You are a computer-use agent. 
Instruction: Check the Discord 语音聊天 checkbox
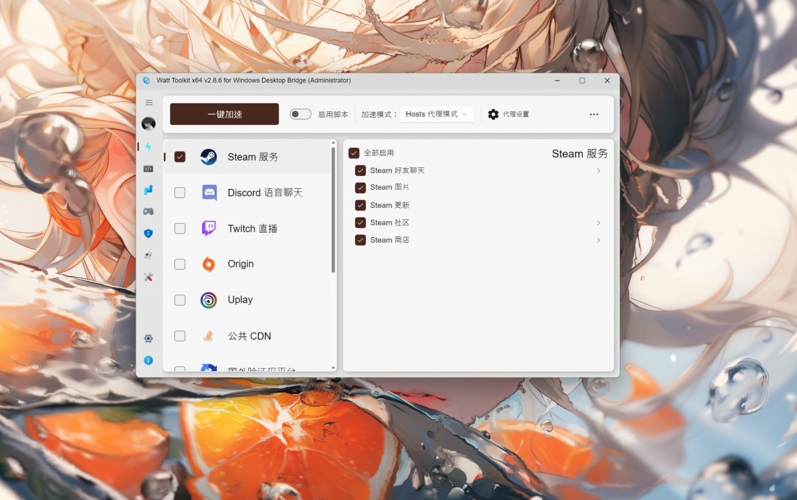coord(180,192)
